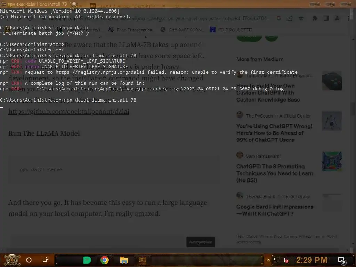Click the 'More from Medium' heading
This screenshot has height=267, width=356.
click(260, 59)
